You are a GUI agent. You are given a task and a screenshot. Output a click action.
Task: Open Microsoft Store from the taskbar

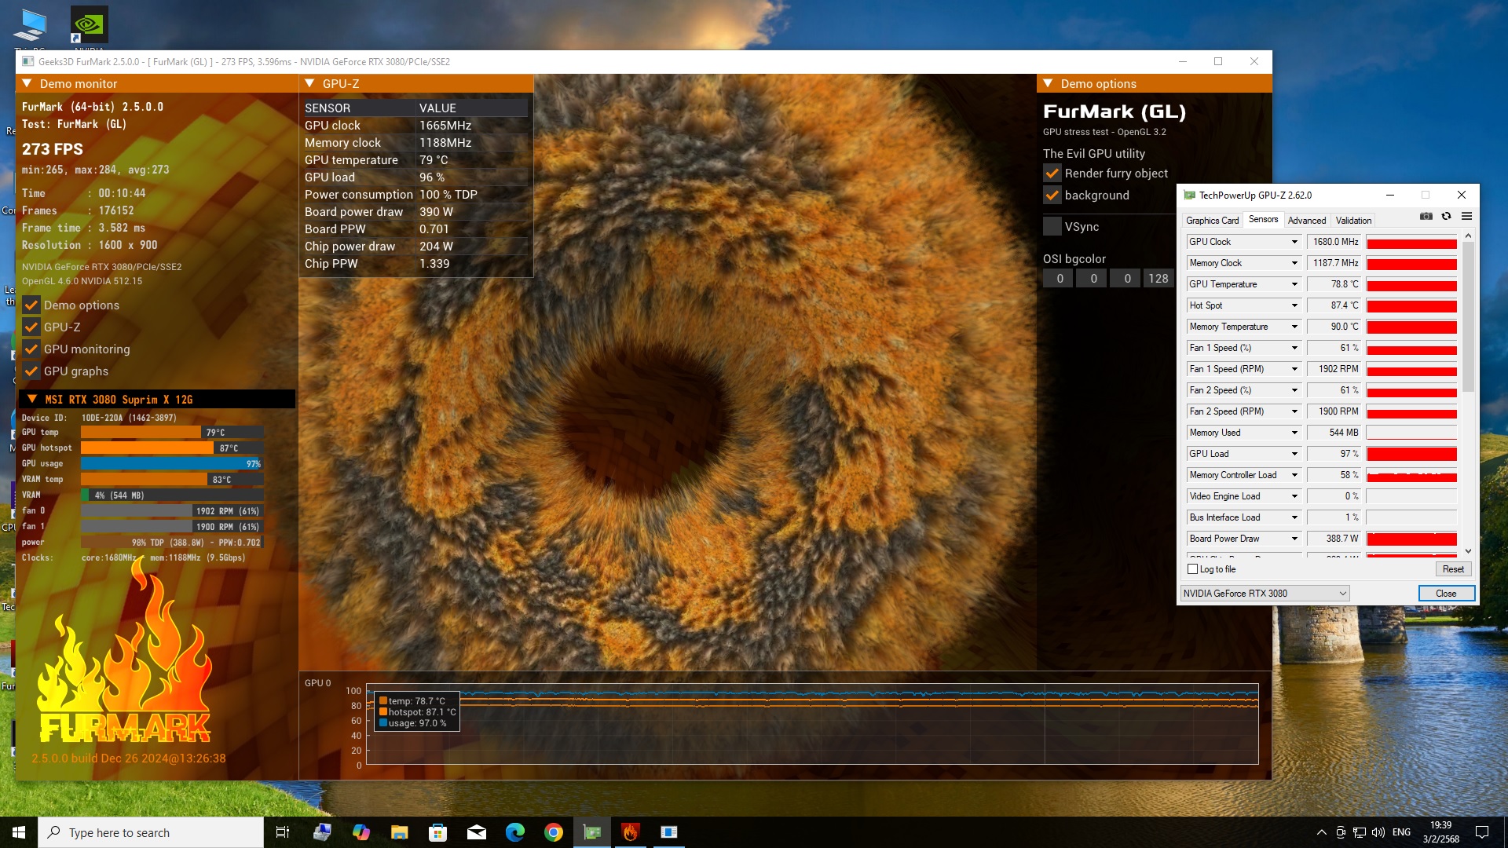click(x=438, y=832)
